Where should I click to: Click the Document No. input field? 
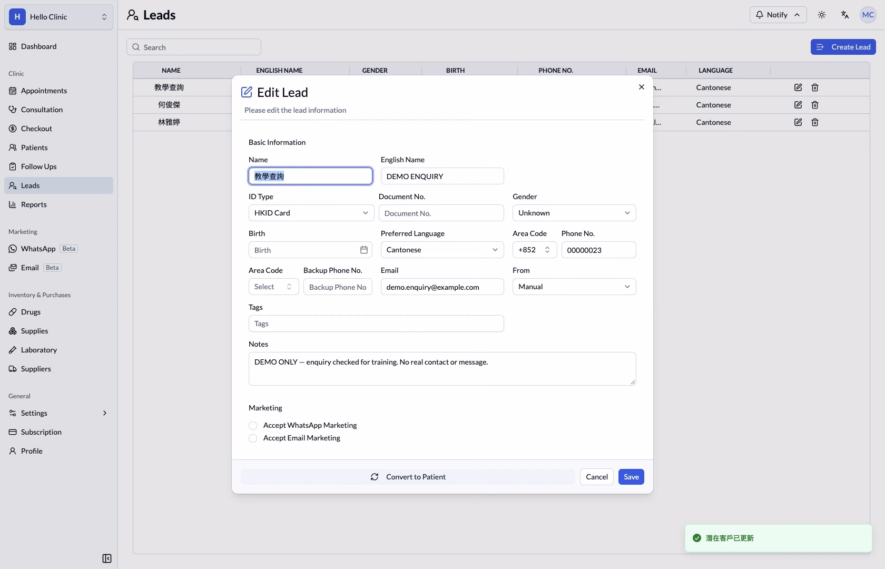[x=441, y=213]
